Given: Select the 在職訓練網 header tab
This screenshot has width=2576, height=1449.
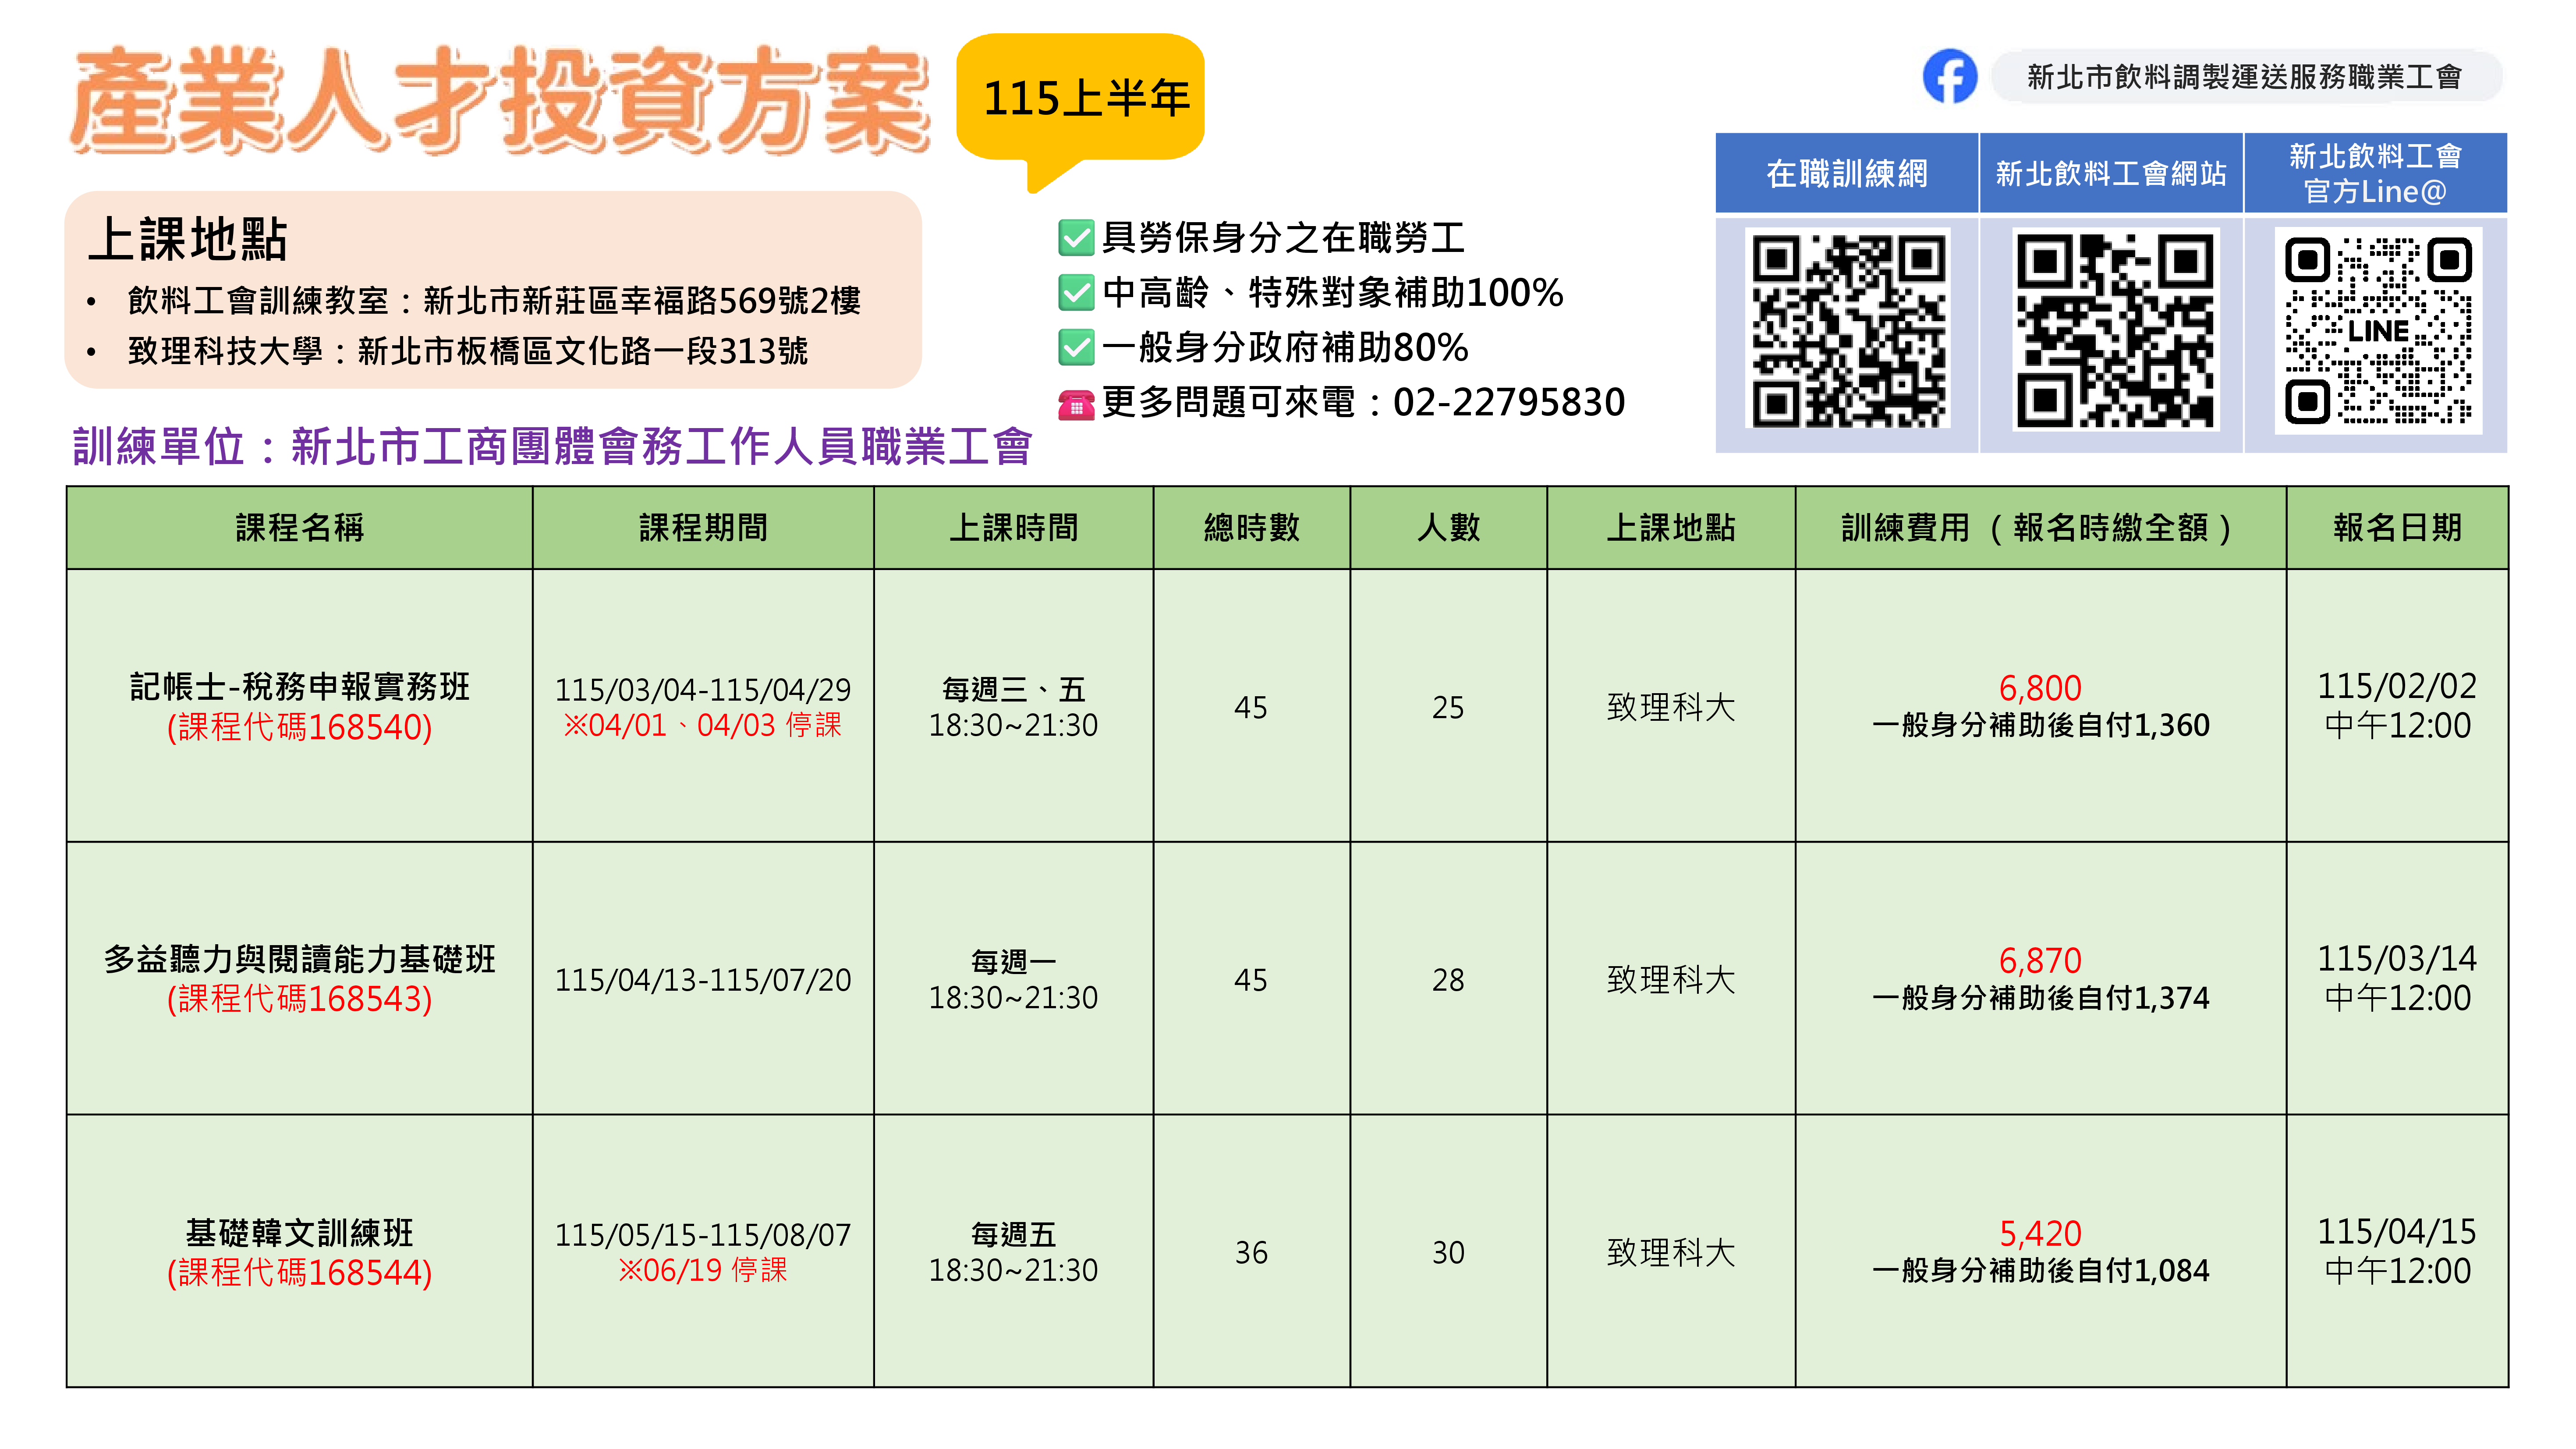Looking at the screenshot, I should point(1847,173).
